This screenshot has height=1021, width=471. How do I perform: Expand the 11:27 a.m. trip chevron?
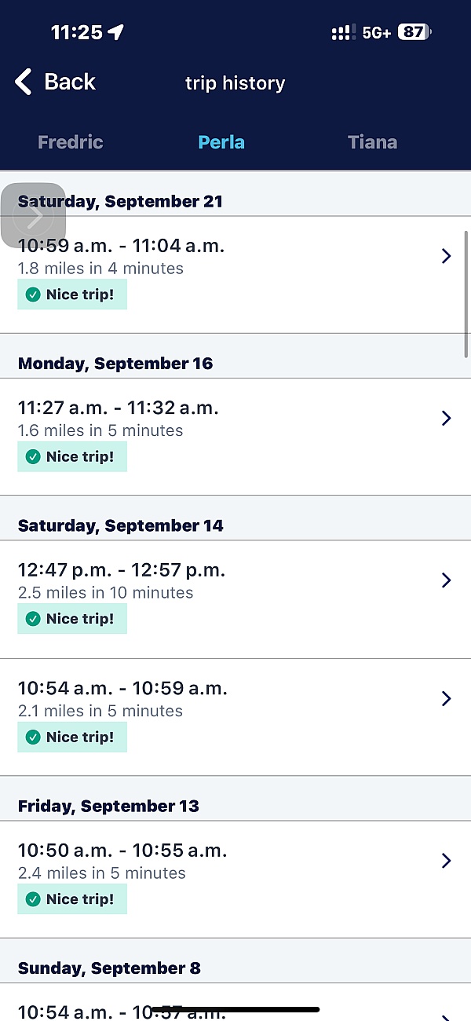tap(446, 418)
